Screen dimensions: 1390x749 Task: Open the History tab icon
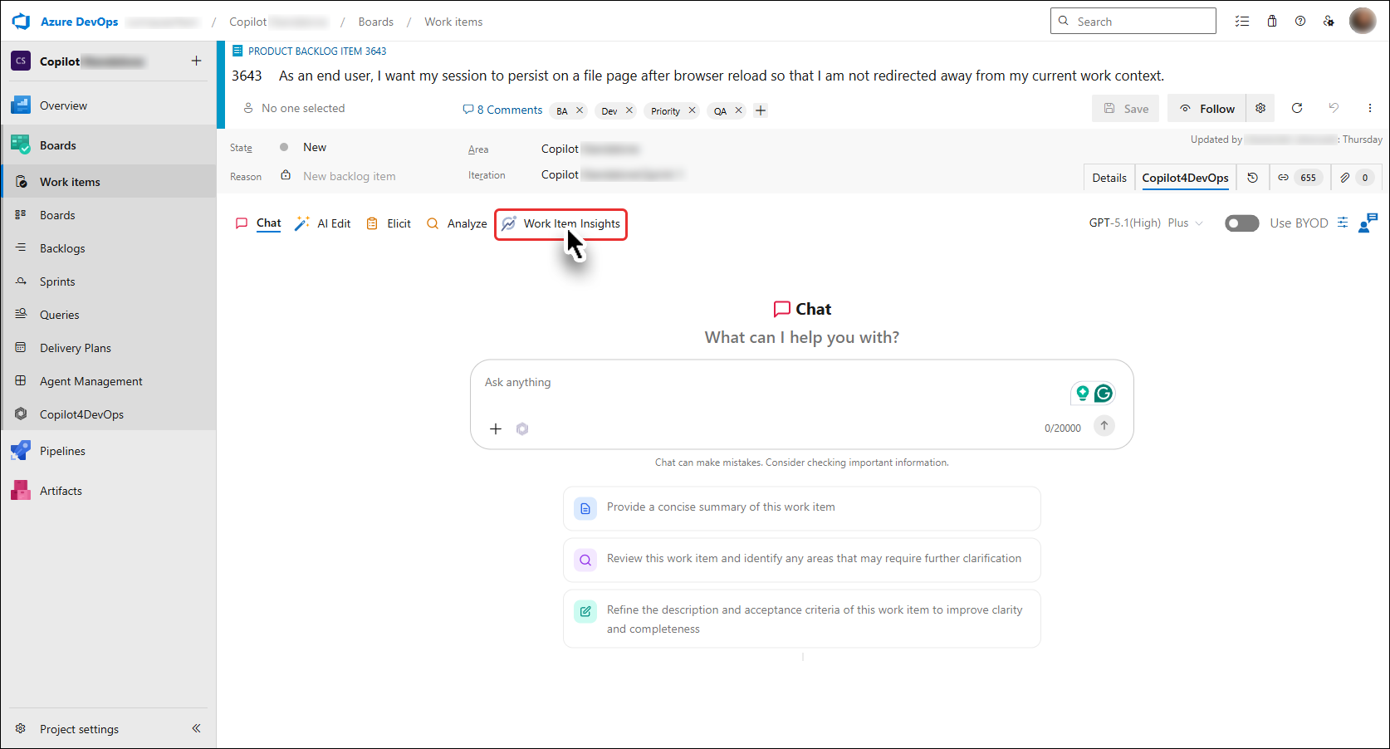(x=1253, y=178)
